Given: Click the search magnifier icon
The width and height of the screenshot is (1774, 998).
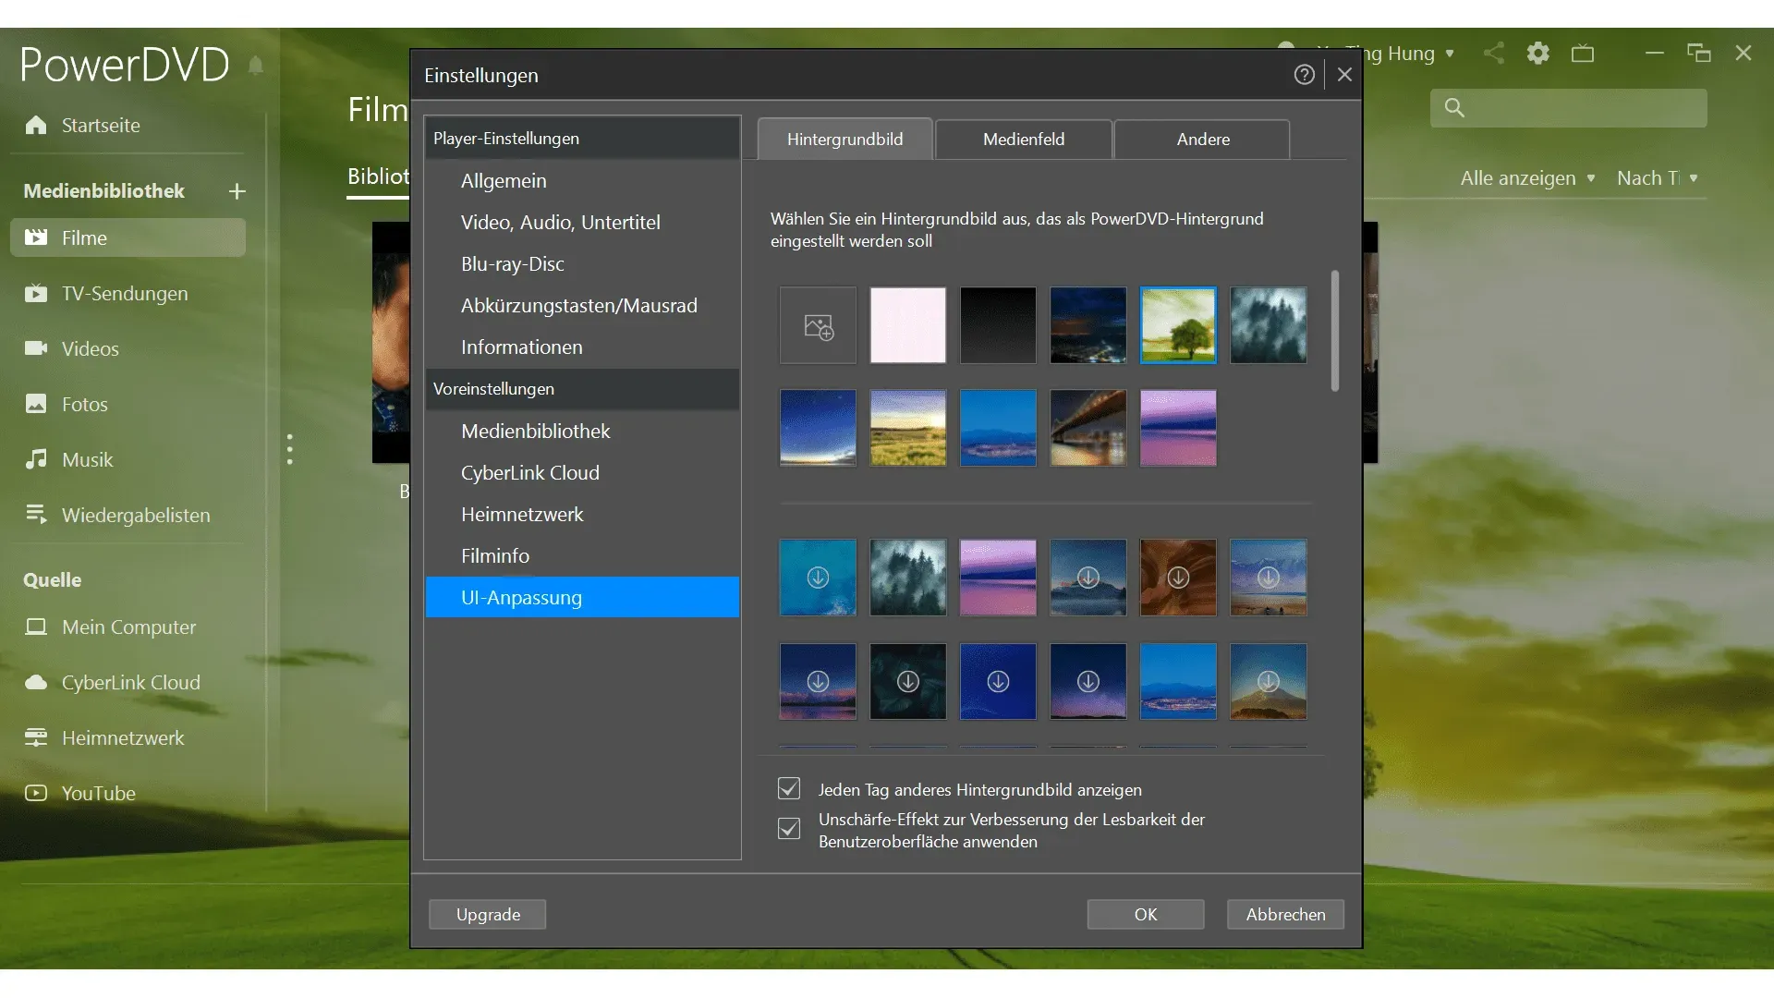Looking at the screenshot, I should coord(1454,108).
